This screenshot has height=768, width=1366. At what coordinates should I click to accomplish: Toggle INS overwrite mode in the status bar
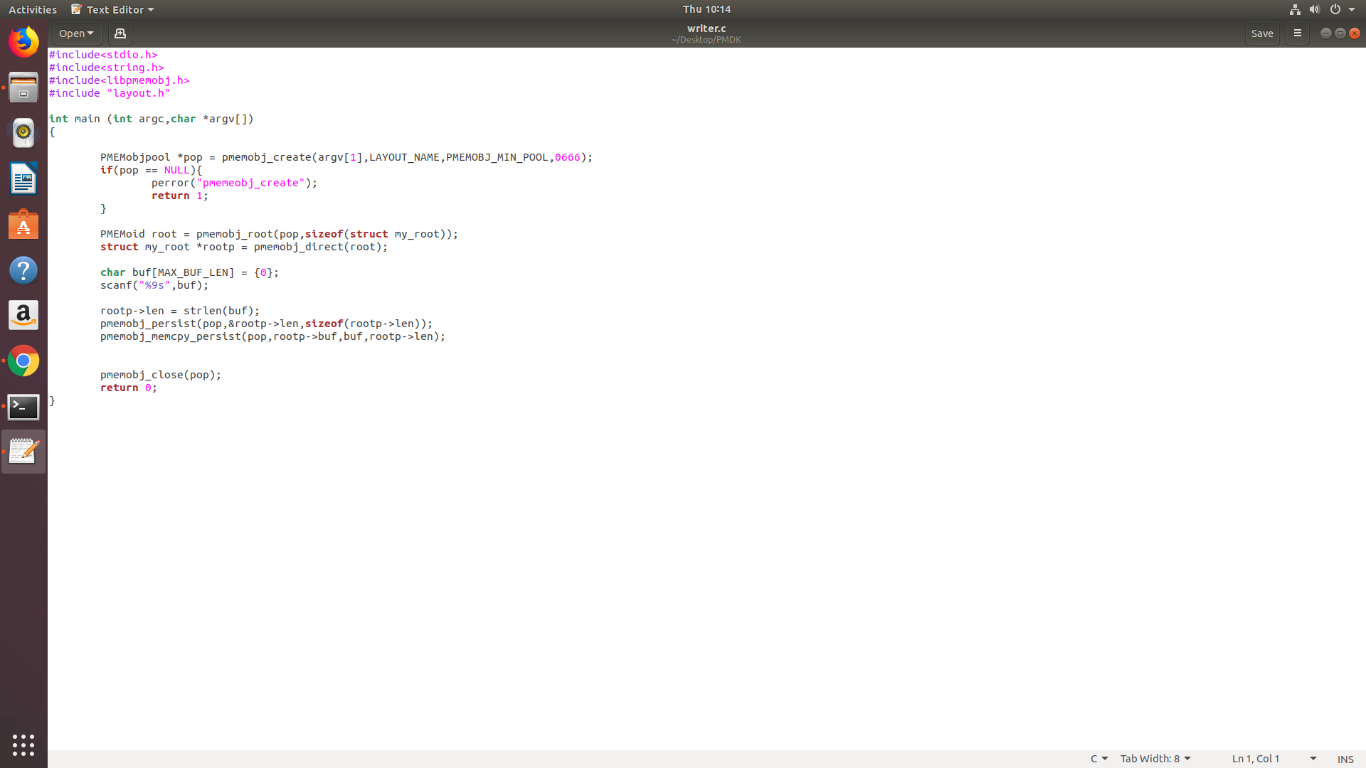pos(1345,759)
